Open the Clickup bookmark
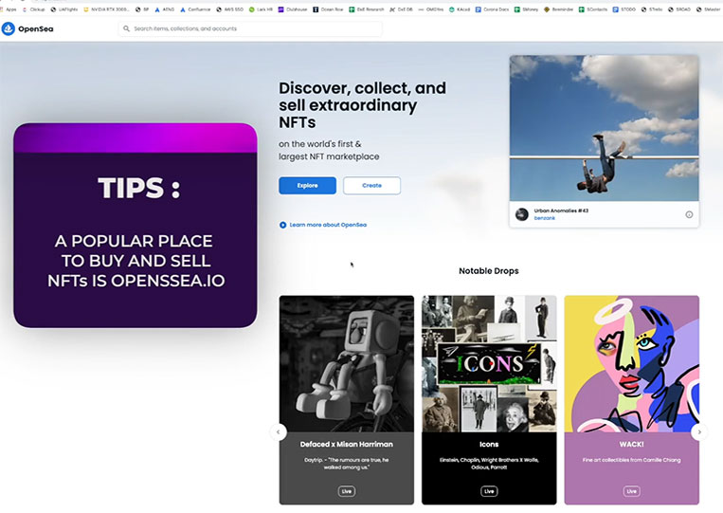 click(34, 9)
